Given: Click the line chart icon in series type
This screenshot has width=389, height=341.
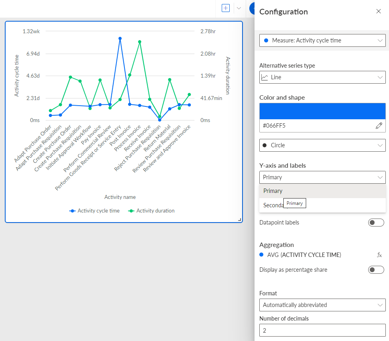Looking at the screenshot, I should point(265,77).
